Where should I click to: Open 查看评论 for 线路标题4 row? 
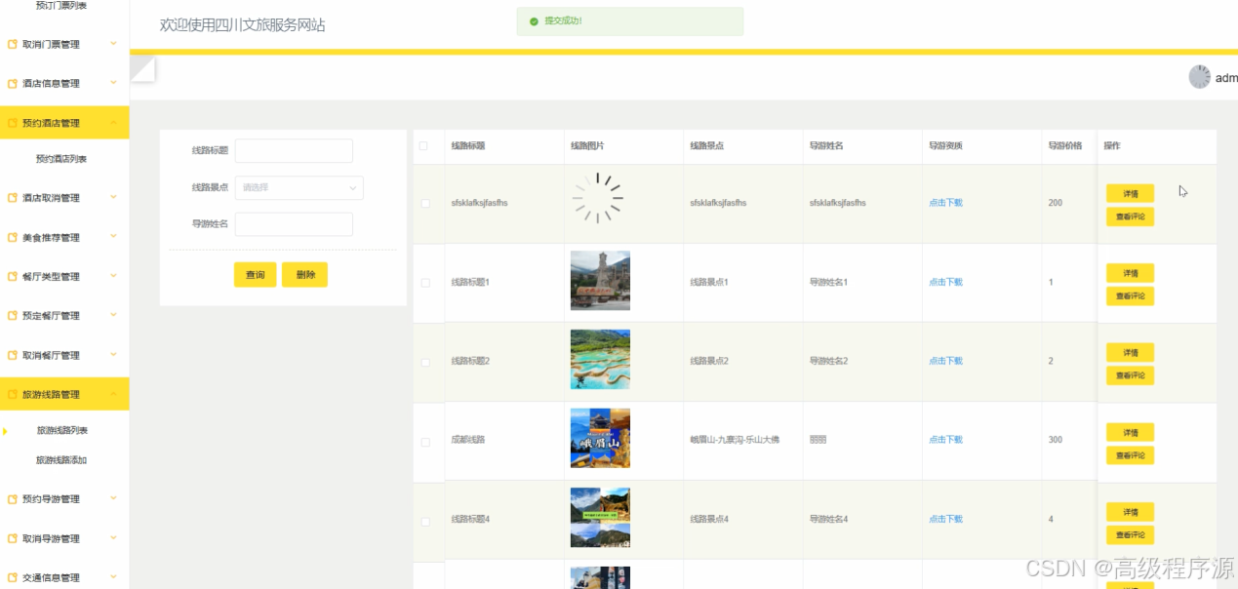1131,535
